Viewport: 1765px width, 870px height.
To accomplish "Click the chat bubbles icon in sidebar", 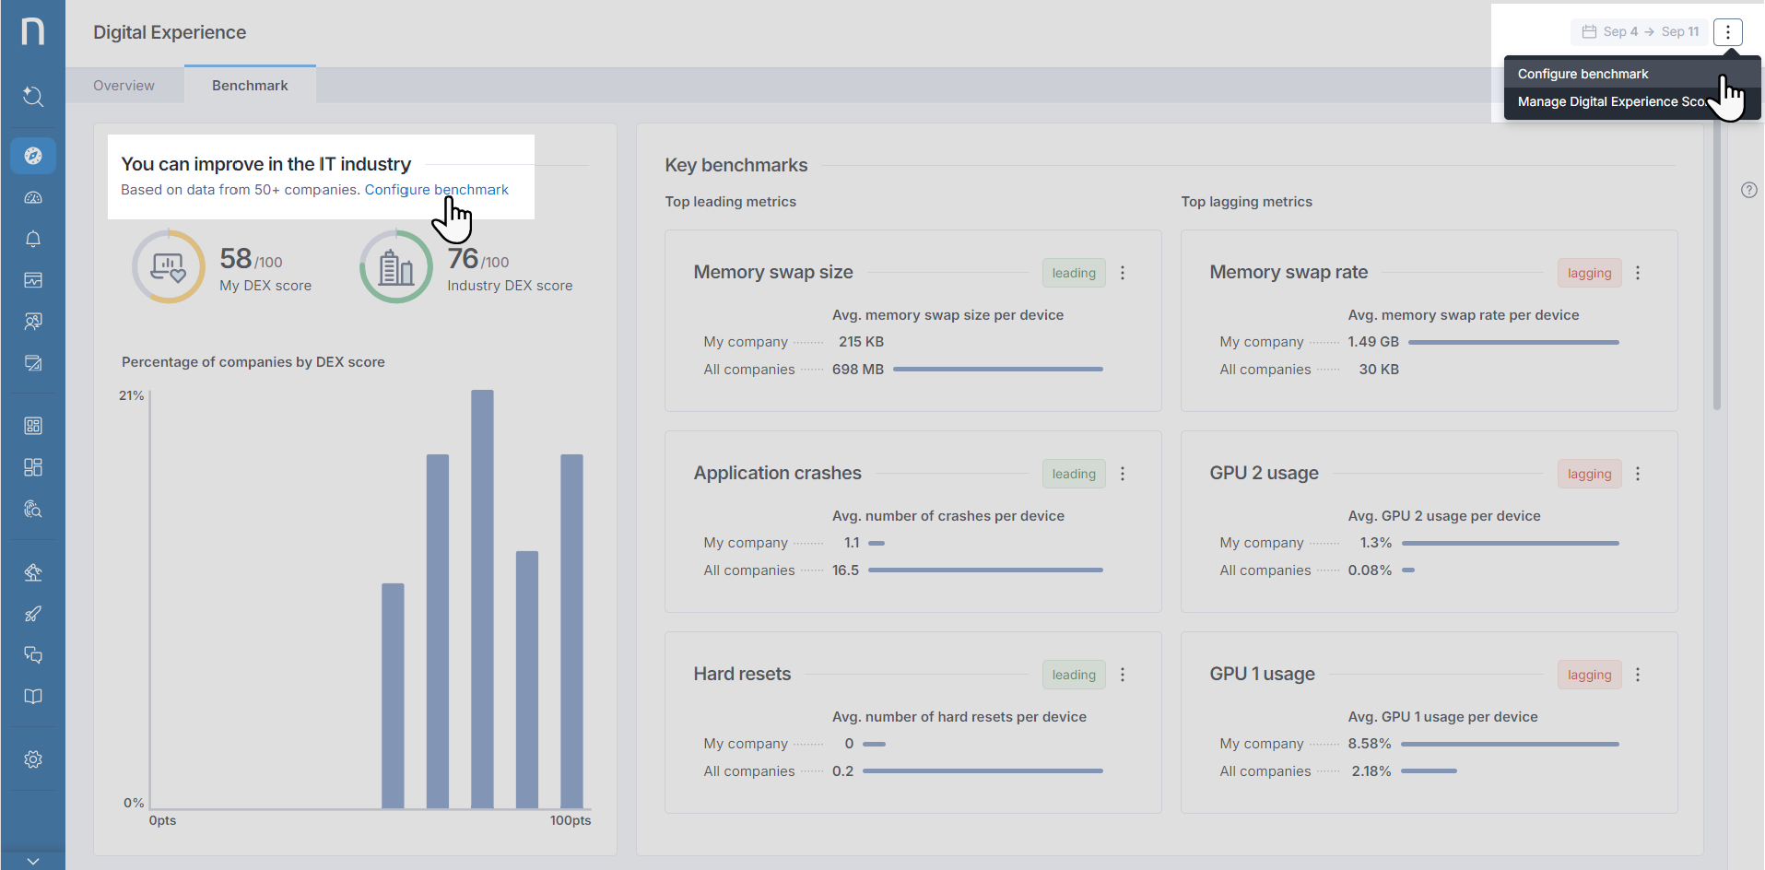I will pos(33,655).
